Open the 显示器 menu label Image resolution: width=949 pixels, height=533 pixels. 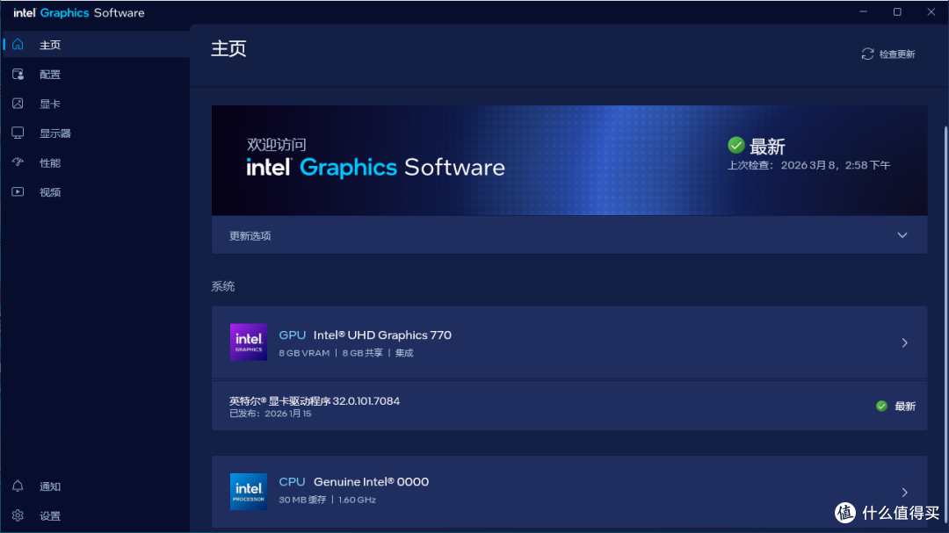pos(55,133)
